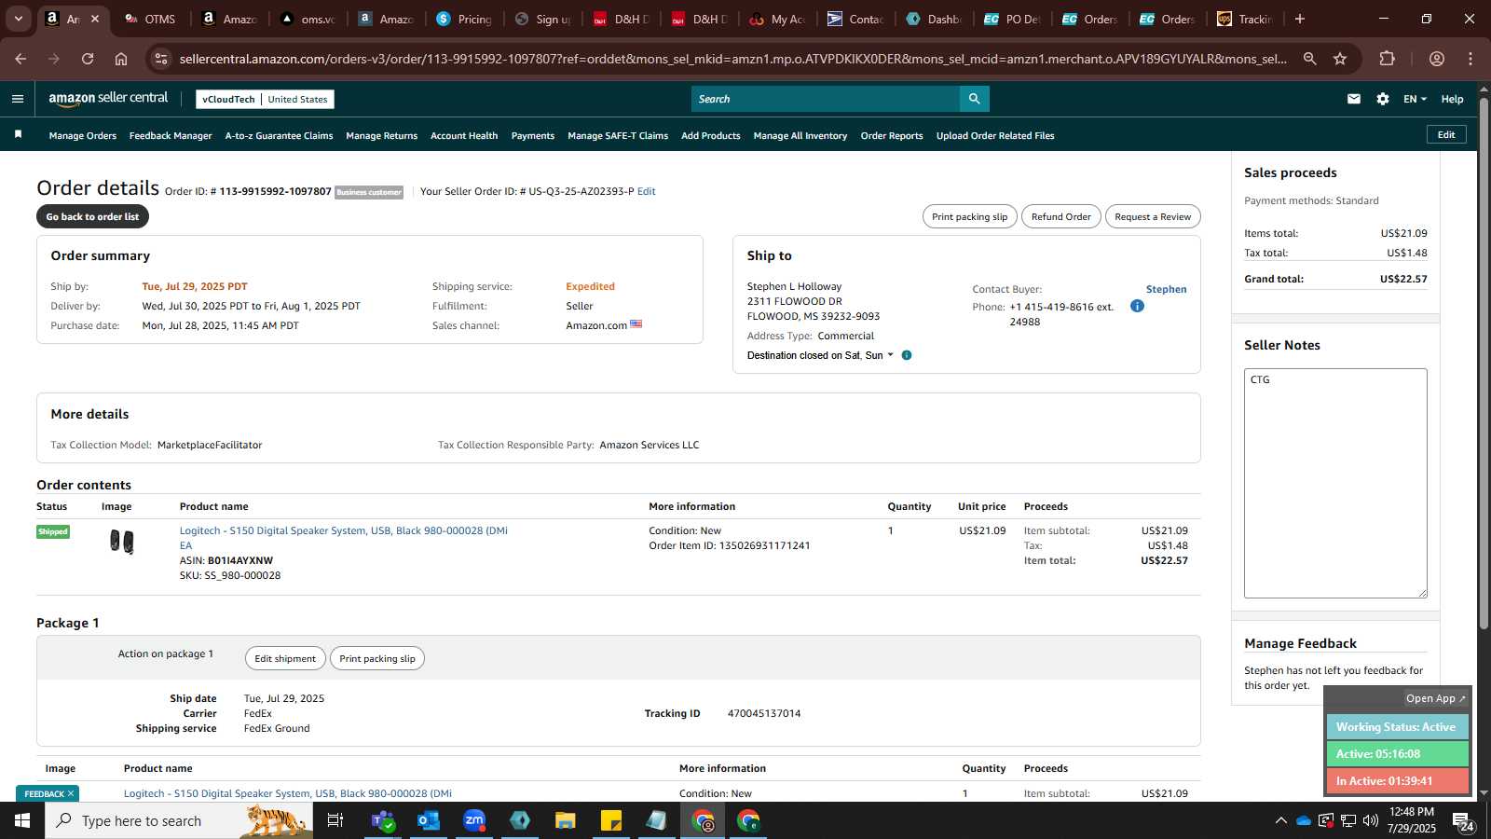Image resolution: width=1491 pixels, height=839 pixels.
Task: Click top Print packing slip button
Action: pos(970,216)
